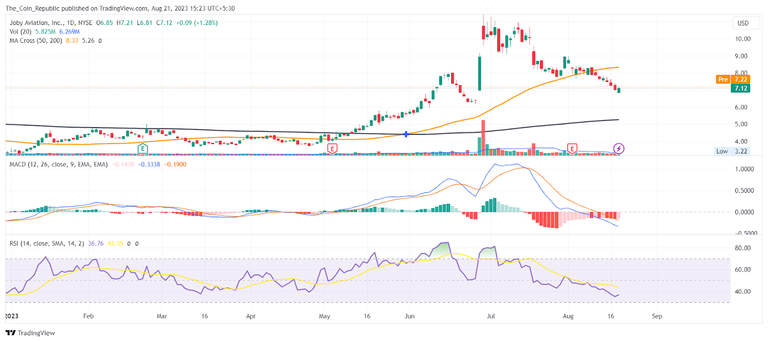Viewport: 768px width, 342px height.
Task: Click the Feb label on time axis
Action: click(x=88, y=316)
